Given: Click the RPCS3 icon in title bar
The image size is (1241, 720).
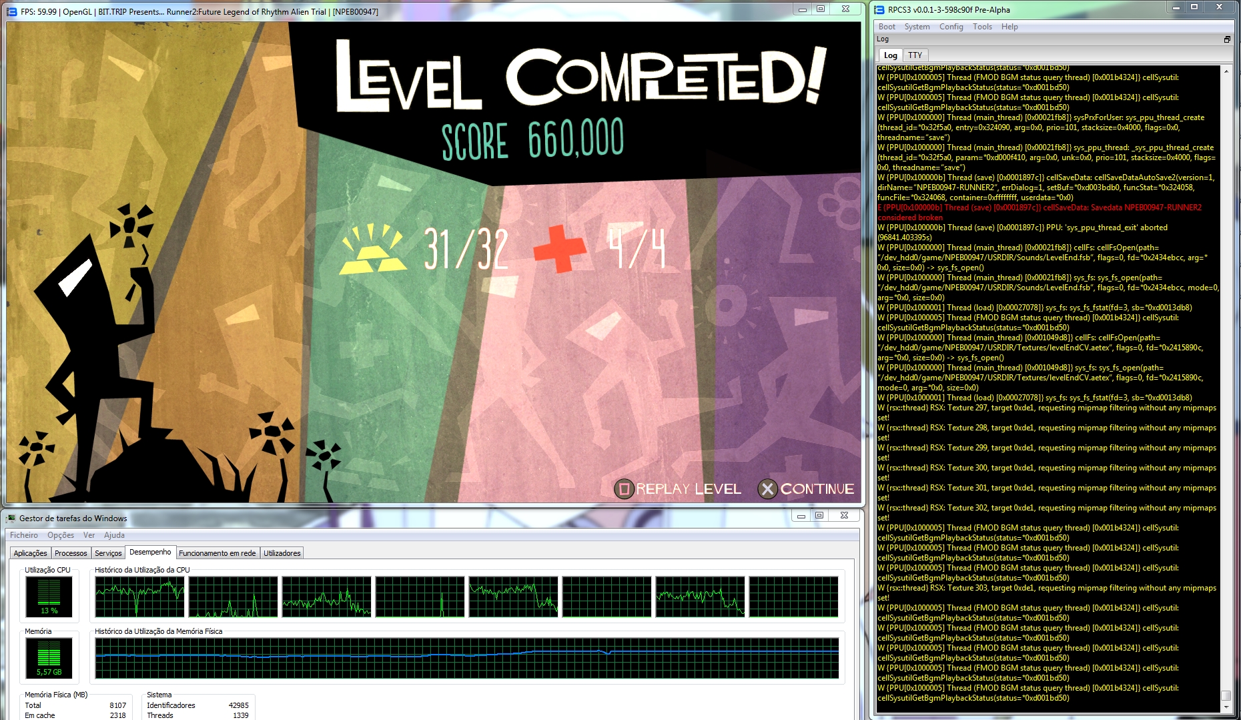Looking at the screenshot, I should 879,9.
